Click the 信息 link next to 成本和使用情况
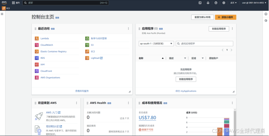The height and width of the screenshot is (136, 269). click(x=165, y=103)
